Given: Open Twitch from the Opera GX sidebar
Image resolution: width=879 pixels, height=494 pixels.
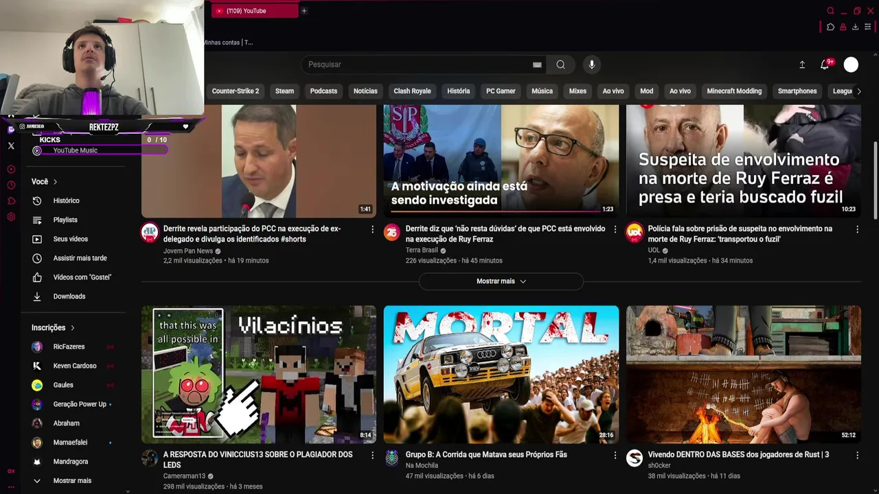Looking at the screenshot, I should [11, 129].
